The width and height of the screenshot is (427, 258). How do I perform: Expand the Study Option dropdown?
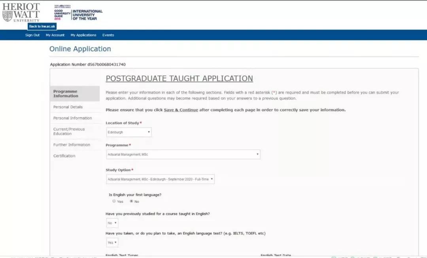click(x=160, y=179)
